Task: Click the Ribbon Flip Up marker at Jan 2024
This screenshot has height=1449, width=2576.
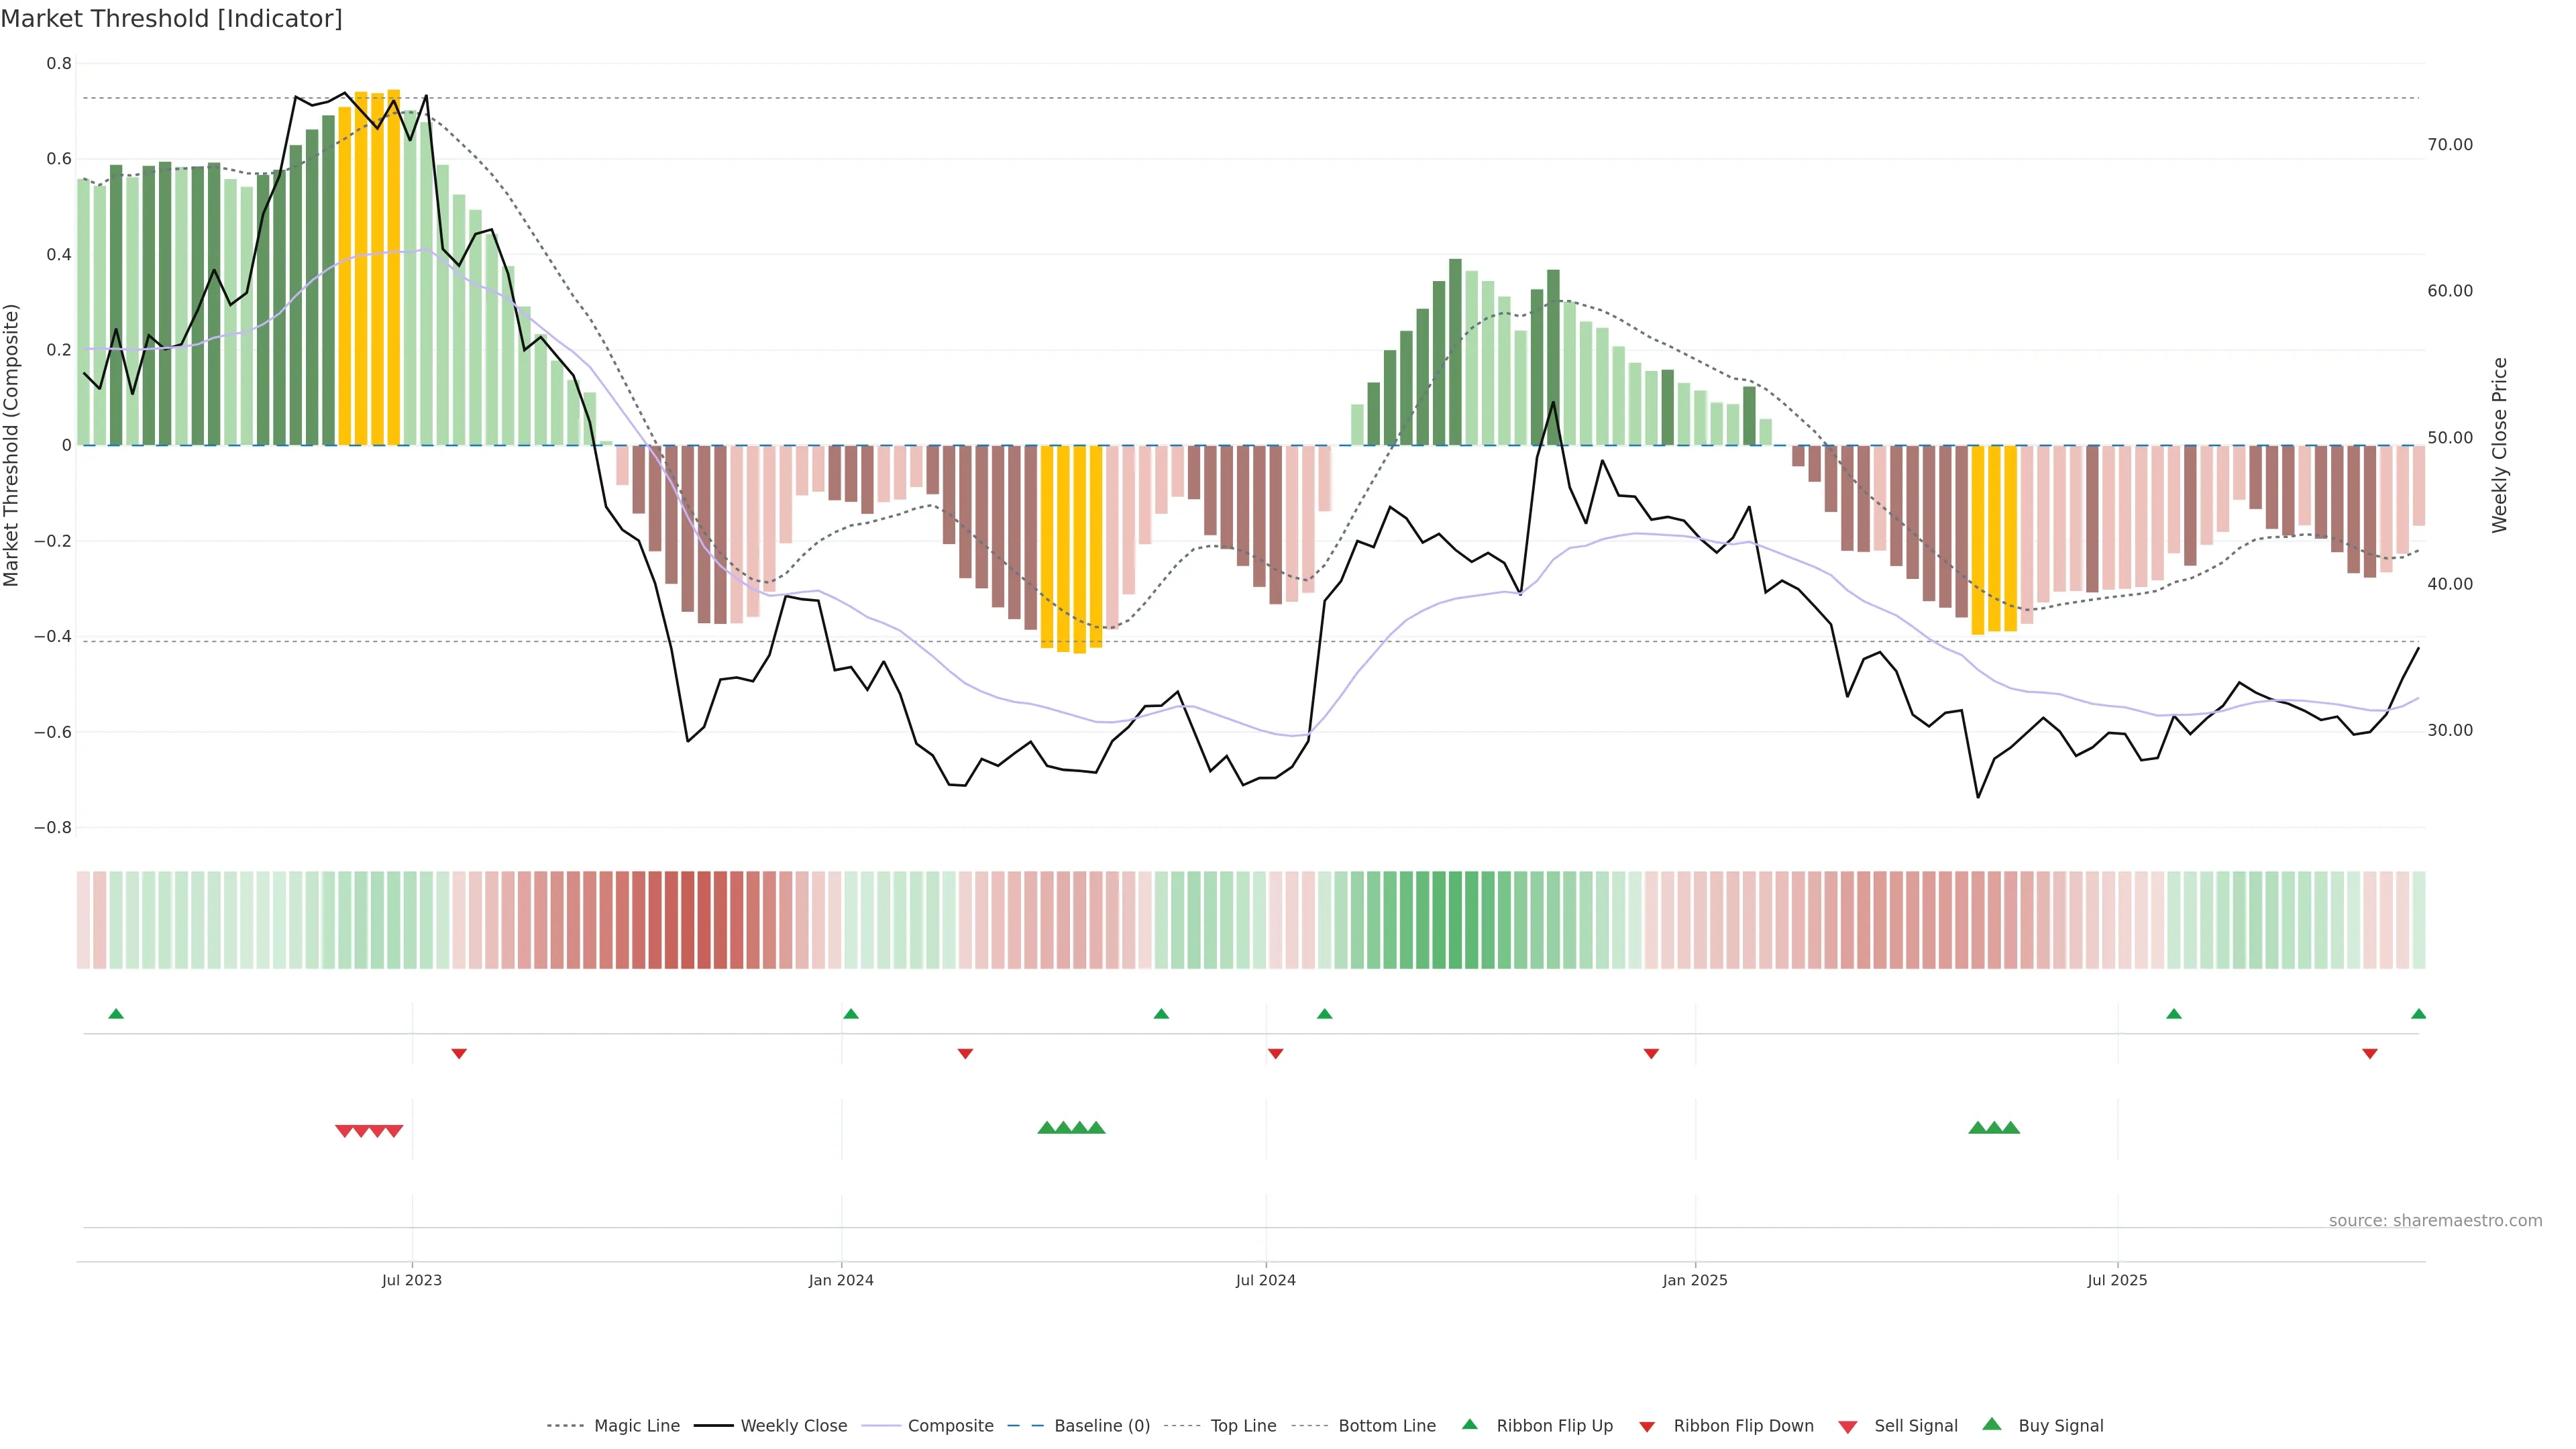Action: click(x=851, y=1014)
